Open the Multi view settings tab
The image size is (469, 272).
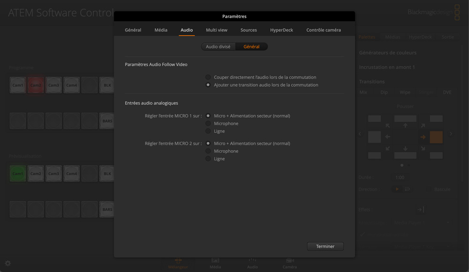coord(216,30)
